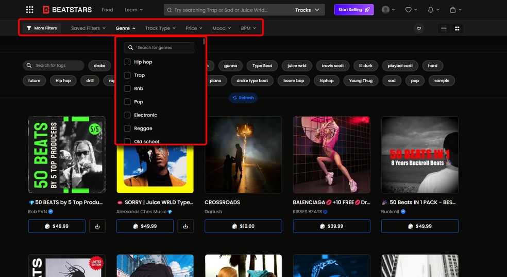Screen dimensions: 507x277
Task: Click the Start Selling button
Action: pos(354,10)
